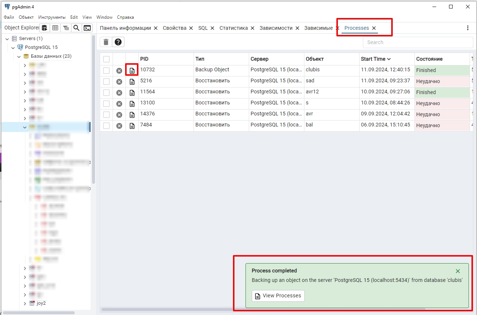Image resolution: width=477 pixels, height=315 pixels.
Task: Close the Статистика tab
Action: tap(252, 28)
